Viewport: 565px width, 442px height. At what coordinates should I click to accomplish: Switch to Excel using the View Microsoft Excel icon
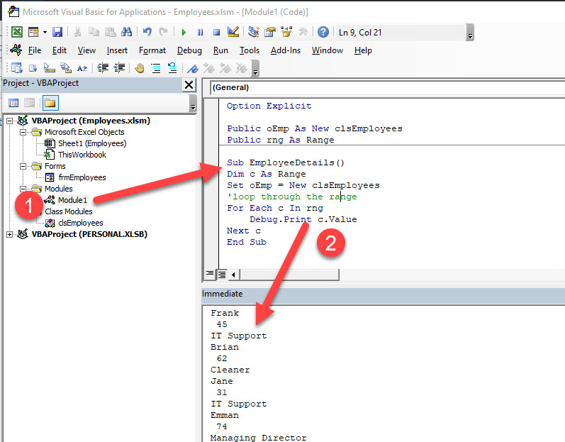[x=16, y=32]
